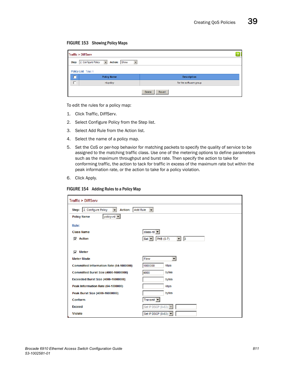This screenshot has width=284, height=368.
Task: Click the 'Figure 153 Showing Policy Maps' caption
Action: 97,43
